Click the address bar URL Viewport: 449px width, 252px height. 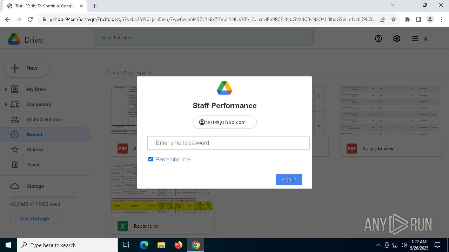pyautogui.click(x=212, y=19)
